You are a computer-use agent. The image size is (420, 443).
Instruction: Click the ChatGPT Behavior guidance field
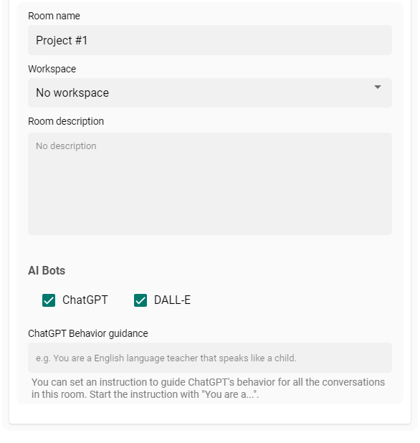coord(209,358)
